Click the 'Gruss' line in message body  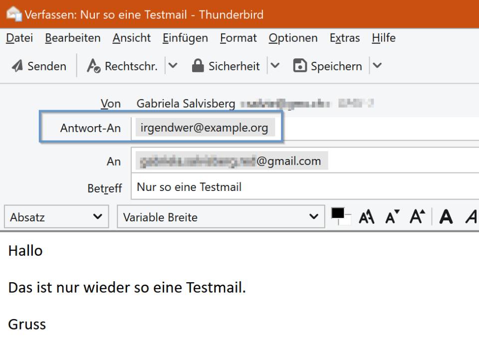point(27,324)
